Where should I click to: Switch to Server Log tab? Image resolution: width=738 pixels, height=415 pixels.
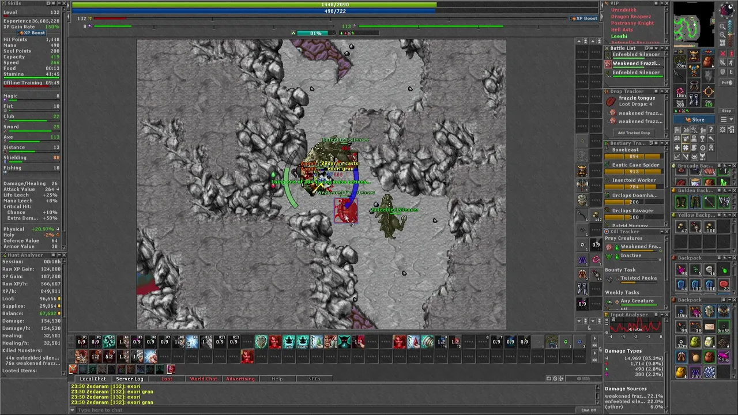pyautogui.click(x=130, y=379)
